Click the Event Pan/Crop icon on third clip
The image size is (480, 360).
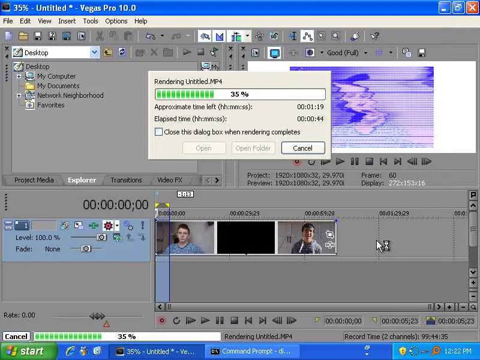(329, 235)
